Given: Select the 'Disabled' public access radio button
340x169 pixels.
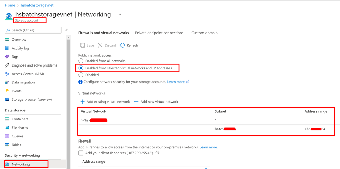Looking at the screenshot, I should (81, 75).
